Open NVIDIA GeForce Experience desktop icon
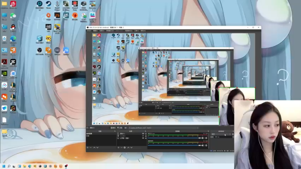Image resolution: width=301 pixels, height=169 pixels. pyautogui.click(x=4, y=74)
